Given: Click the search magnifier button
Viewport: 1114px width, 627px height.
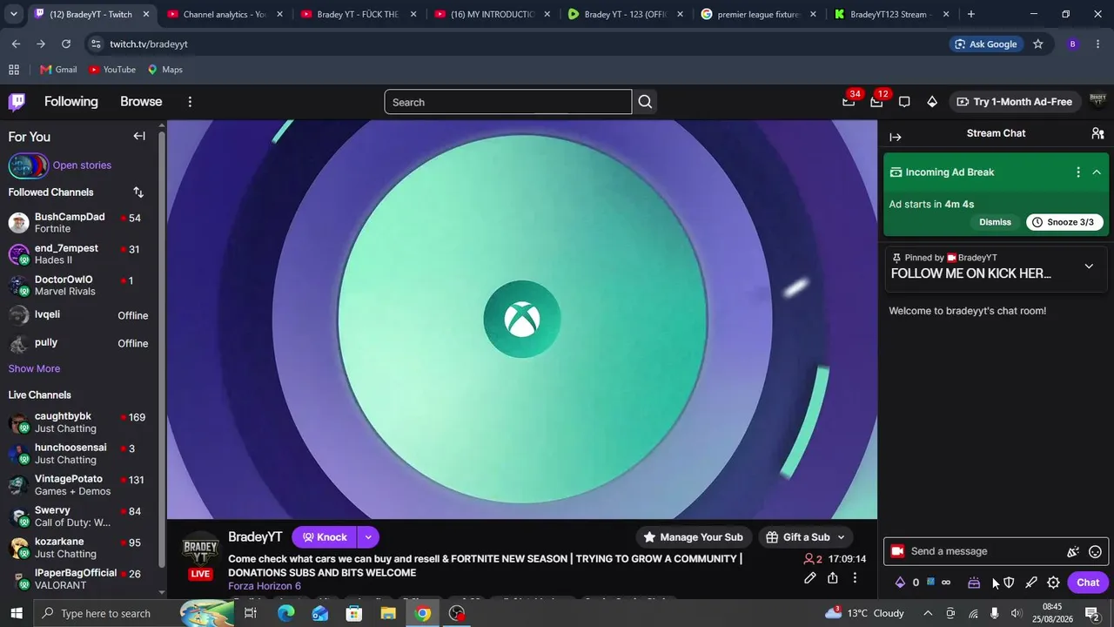Looking at the screenshot, I should pyautogui.click(x=645, y=102).
